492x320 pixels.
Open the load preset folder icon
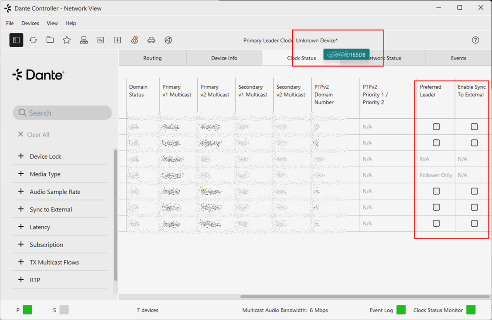(x=50, y=40)
